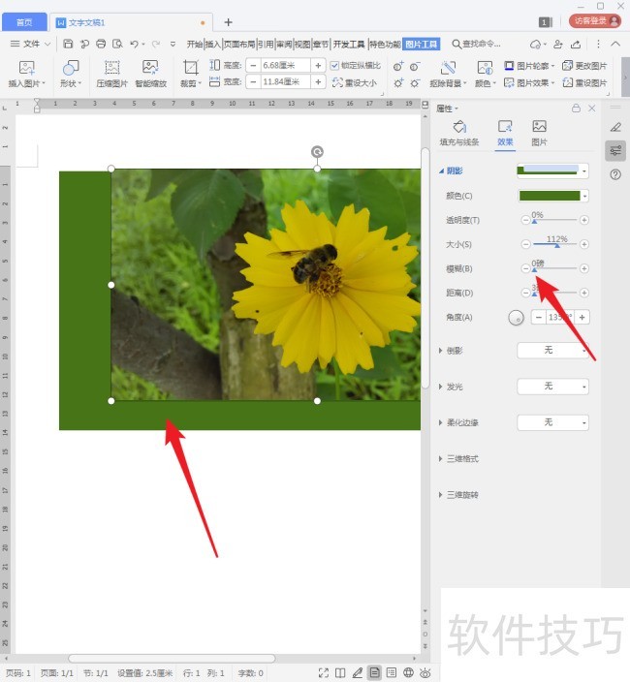
Task: Click the guest login (访客登录) button
Action: pos(595,21)
